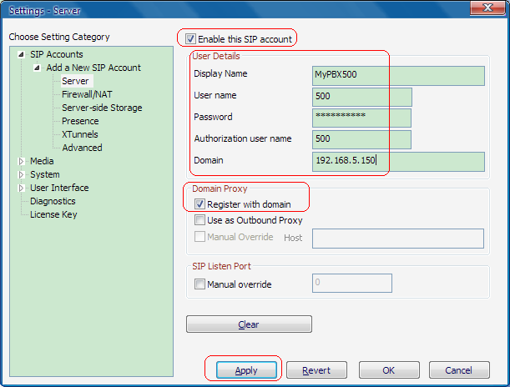Screen dimensions: 510x387
Task: Check SIP Listen Port Manual override
Action: tap(199, 284)
